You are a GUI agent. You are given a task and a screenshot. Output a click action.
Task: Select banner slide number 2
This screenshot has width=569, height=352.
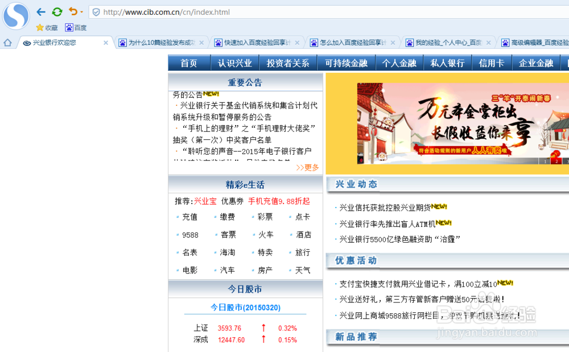pyautogui.click(x=556, y=161)
